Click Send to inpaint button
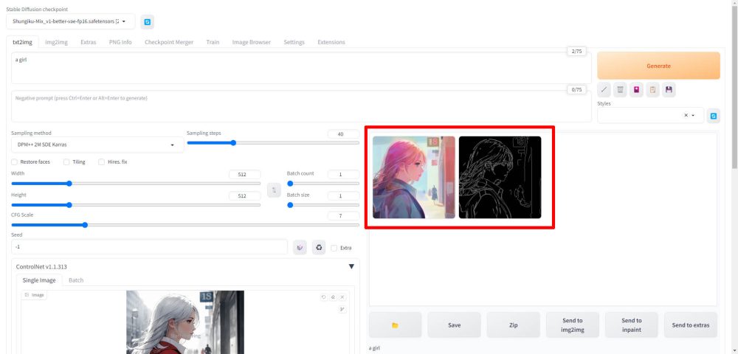 pos(631,324)
